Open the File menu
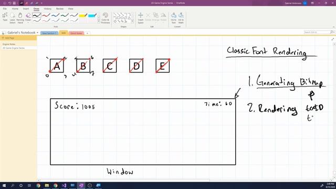 [x=5, y=9]
